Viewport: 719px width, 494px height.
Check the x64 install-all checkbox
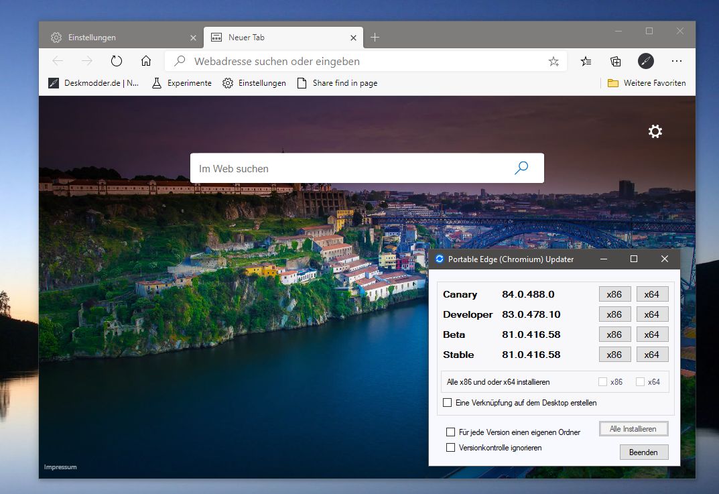640,381
